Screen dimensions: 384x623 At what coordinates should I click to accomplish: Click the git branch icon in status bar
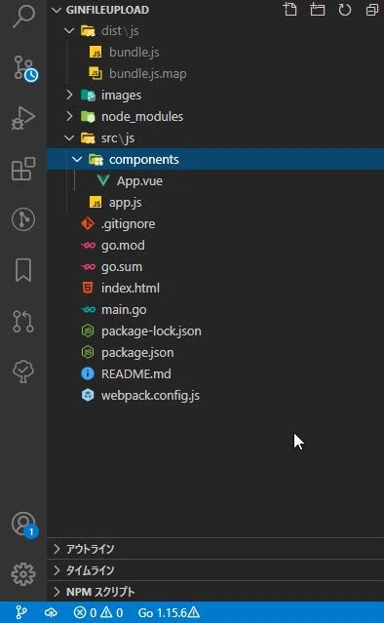[21, 612]
